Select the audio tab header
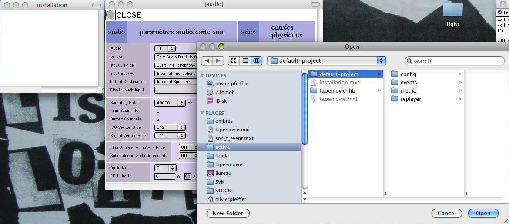This screenshot has width=509, height=224. pyautogui.click(x=116, y=32)
